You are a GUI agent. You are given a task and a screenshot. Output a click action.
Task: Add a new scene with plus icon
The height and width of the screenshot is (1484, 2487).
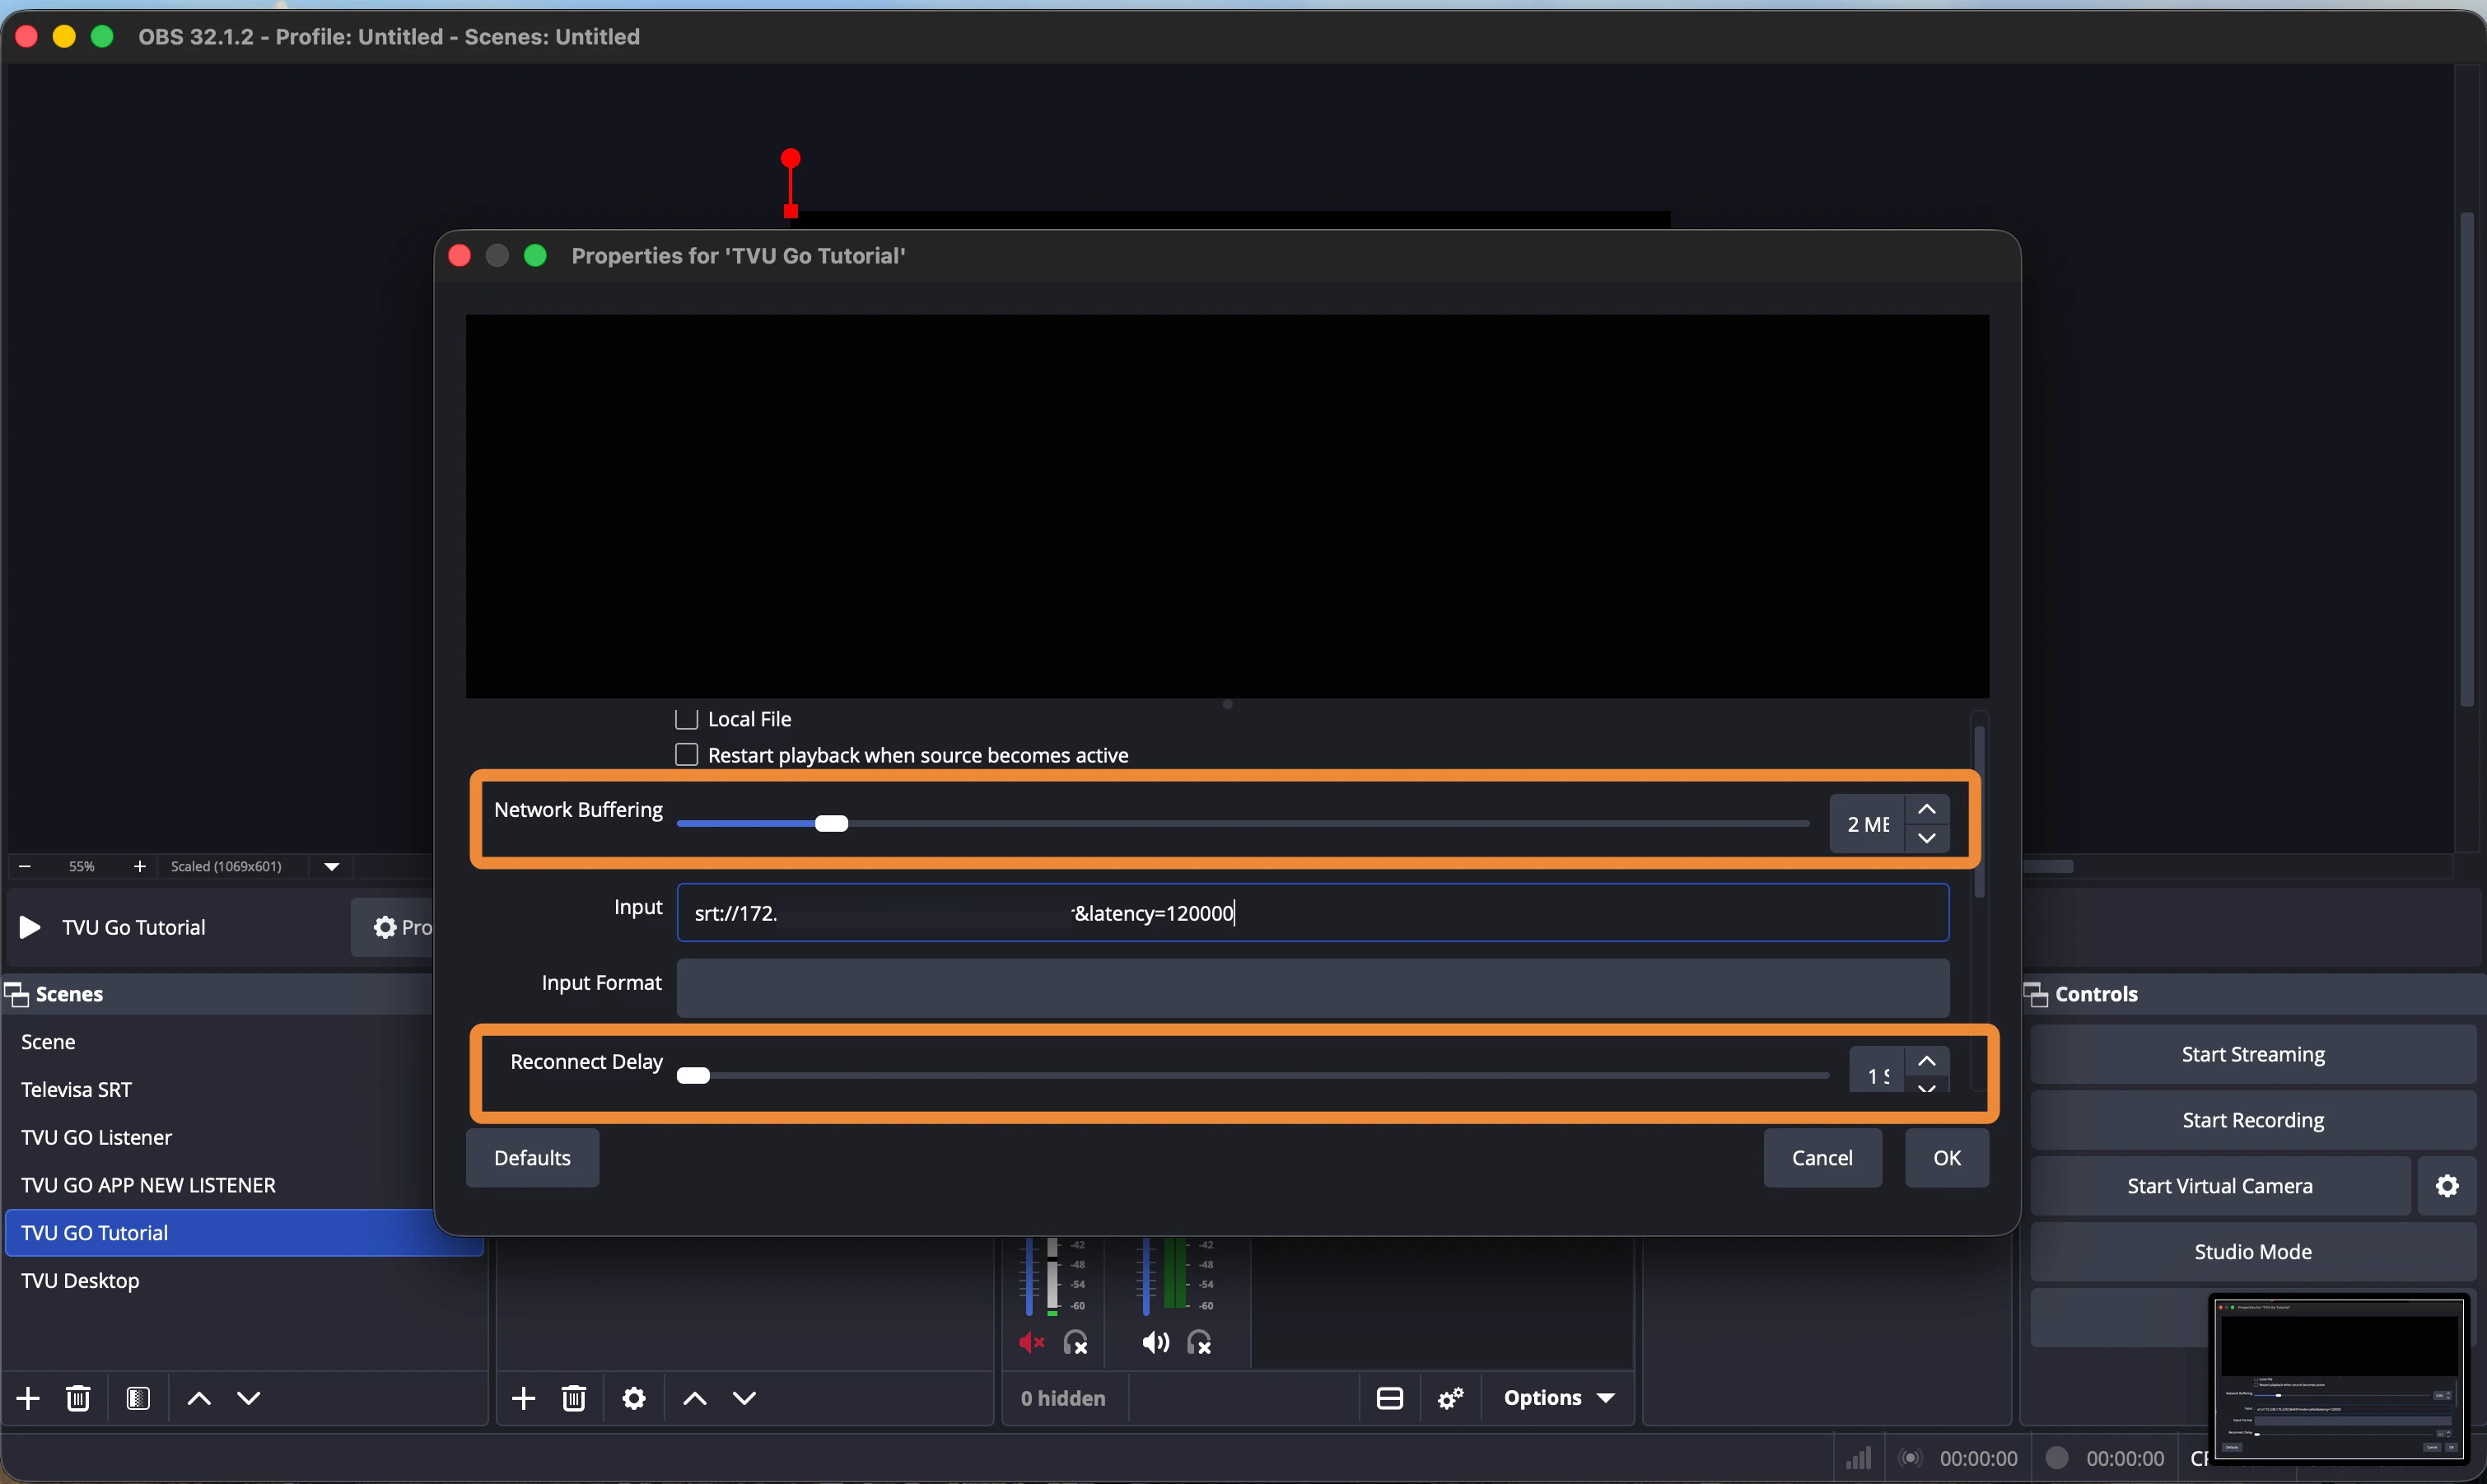pos(28,1398)
